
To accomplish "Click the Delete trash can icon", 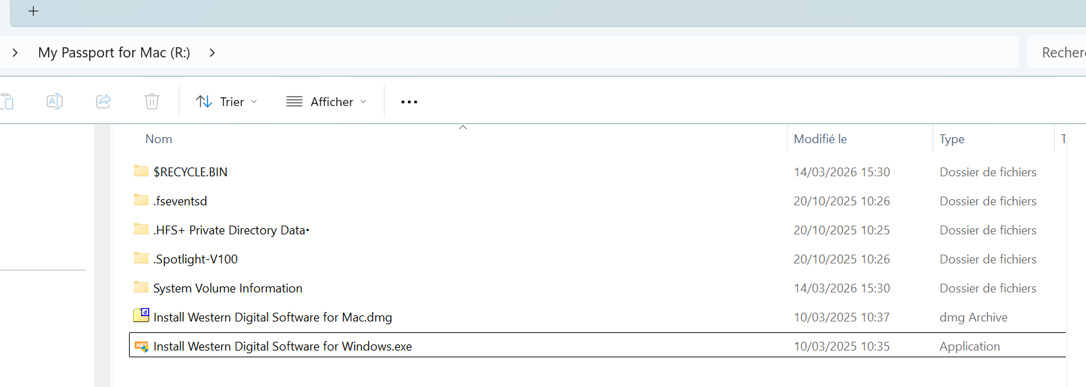I will click(x=152, y=102).
